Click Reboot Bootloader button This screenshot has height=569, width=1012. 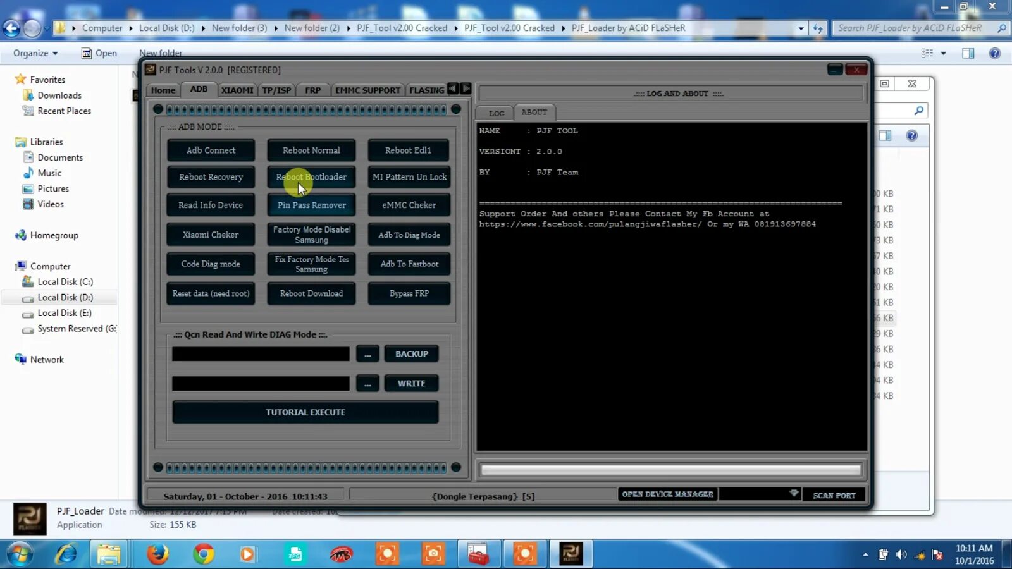click(311, 177)
